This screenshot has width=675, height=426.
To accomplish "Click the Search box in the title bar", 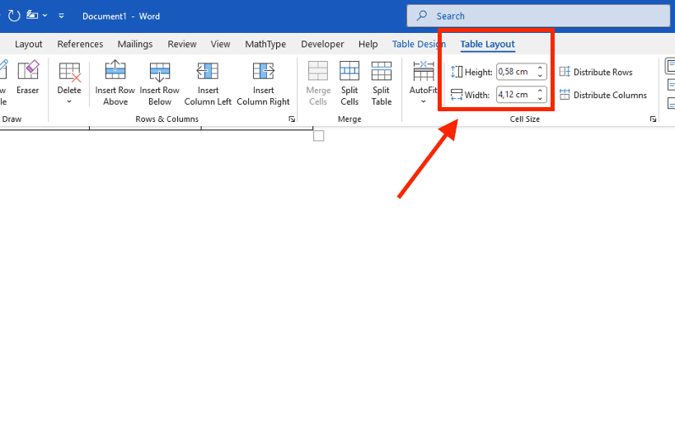I will pyautogui.click(x=538, y=16).
